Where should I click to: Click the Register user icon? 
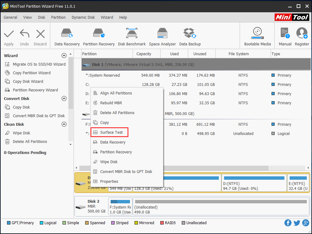[x=302, y=33]
